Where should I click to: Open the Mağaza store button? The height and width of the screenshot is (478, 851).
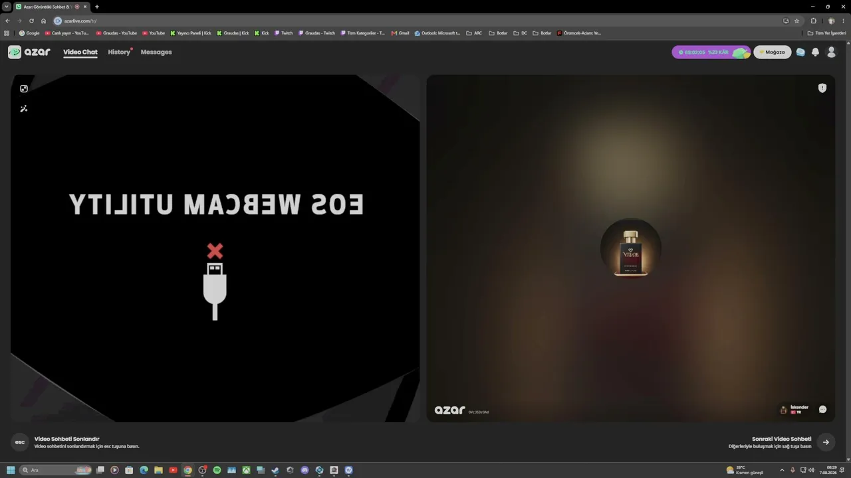[x=773, y=52]
